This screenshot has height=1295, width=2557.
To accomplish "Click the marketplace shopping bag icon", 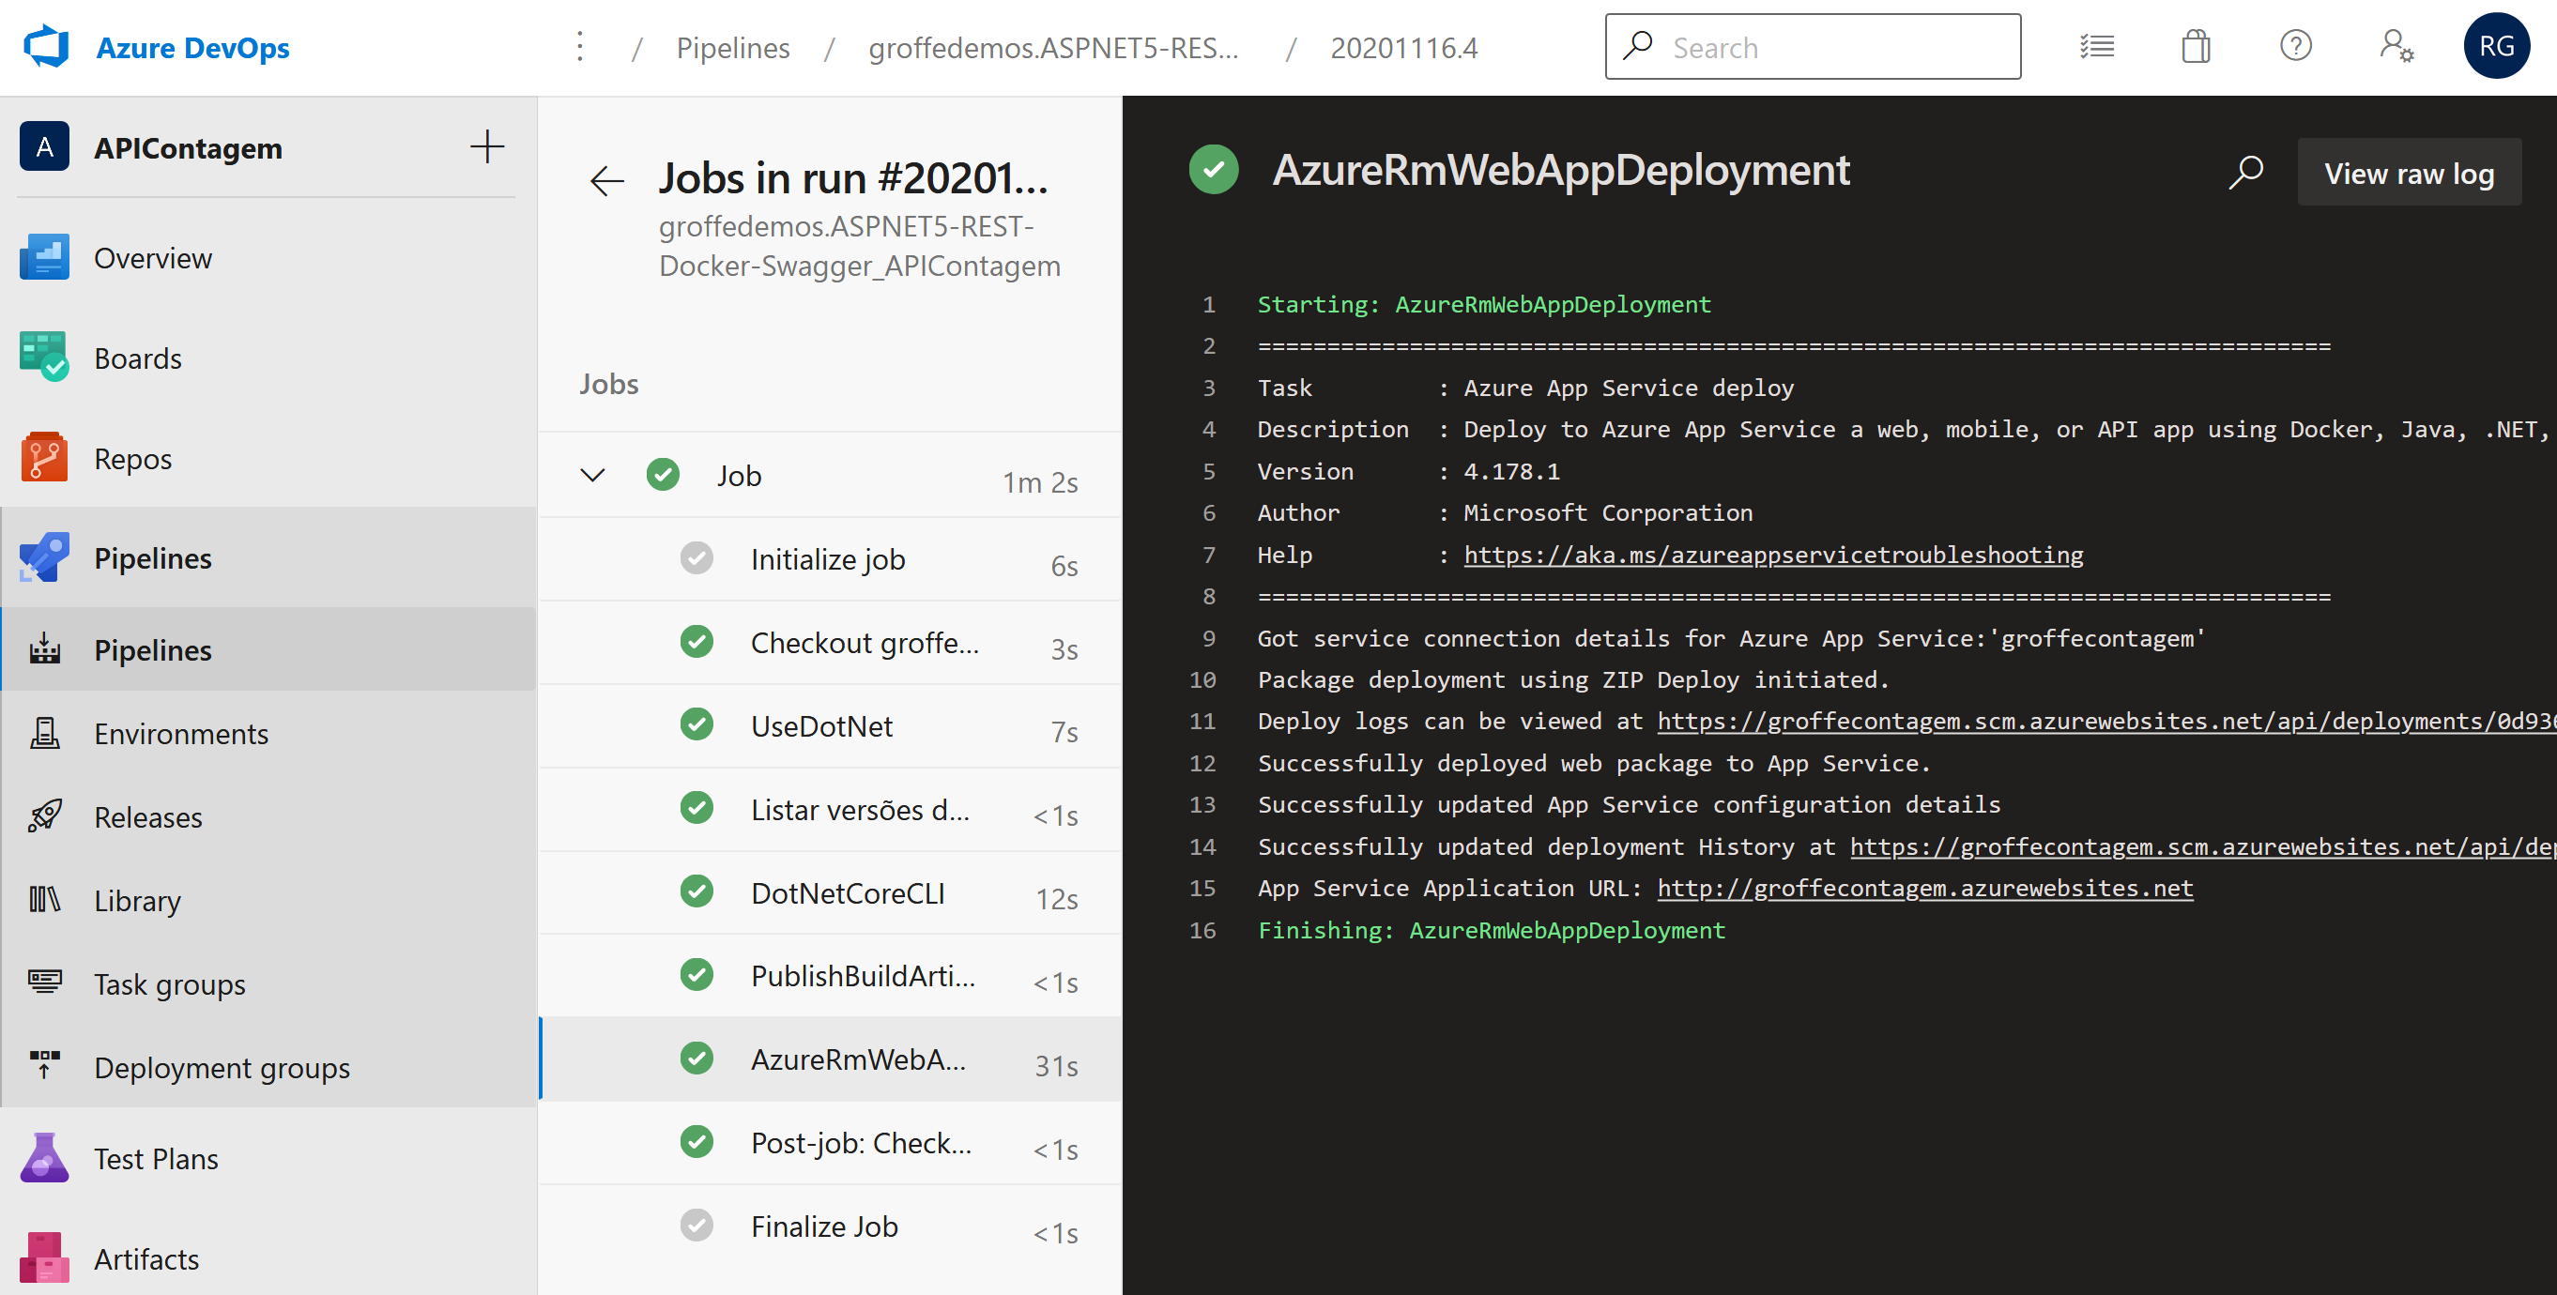I will click(2195, 47).
